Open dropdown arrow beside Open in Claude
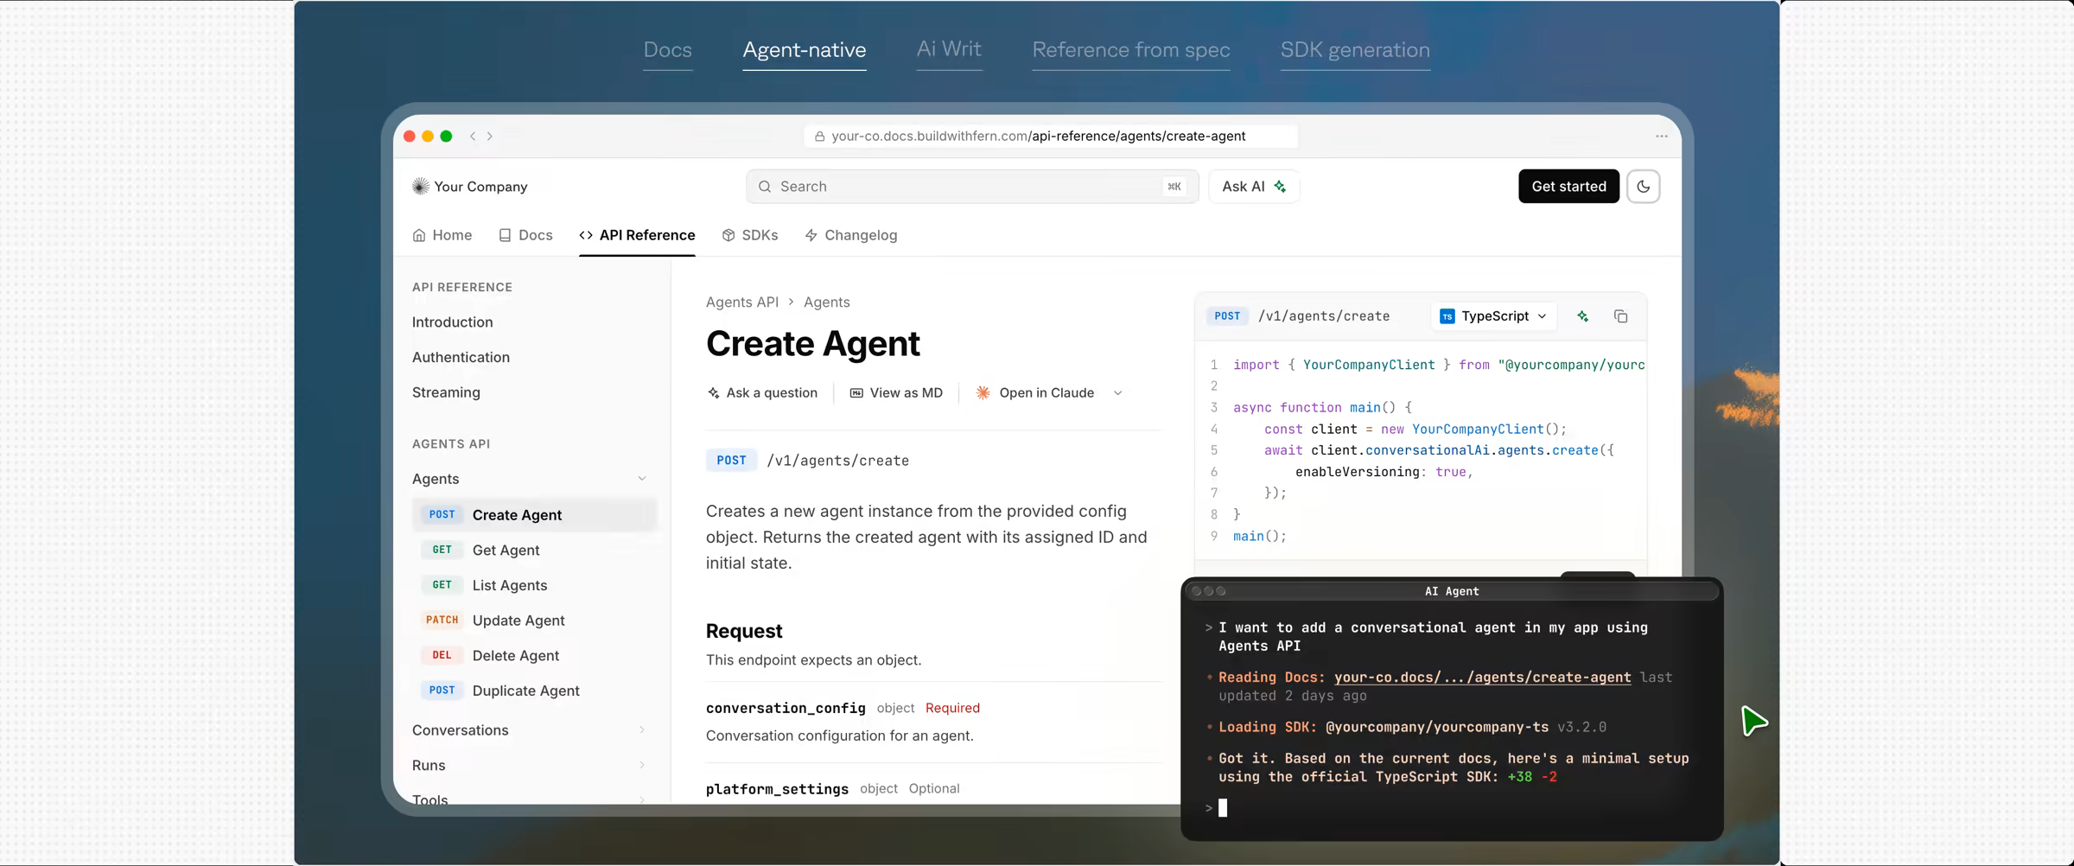This screenshot has width=2074, height=866. (1117, 393)
